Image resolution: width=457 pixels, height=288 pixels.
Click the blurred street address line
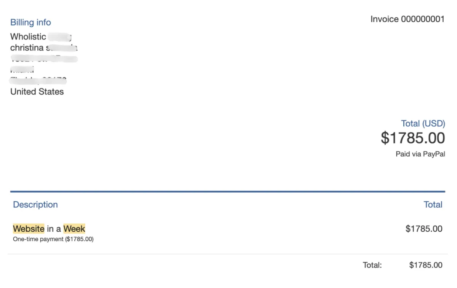click(x=44, y=59)
